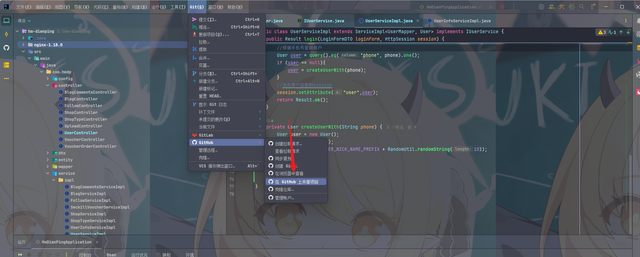
Task: Expand the nginx-1.18.0 folder
Action: click(x=23, y=45)
